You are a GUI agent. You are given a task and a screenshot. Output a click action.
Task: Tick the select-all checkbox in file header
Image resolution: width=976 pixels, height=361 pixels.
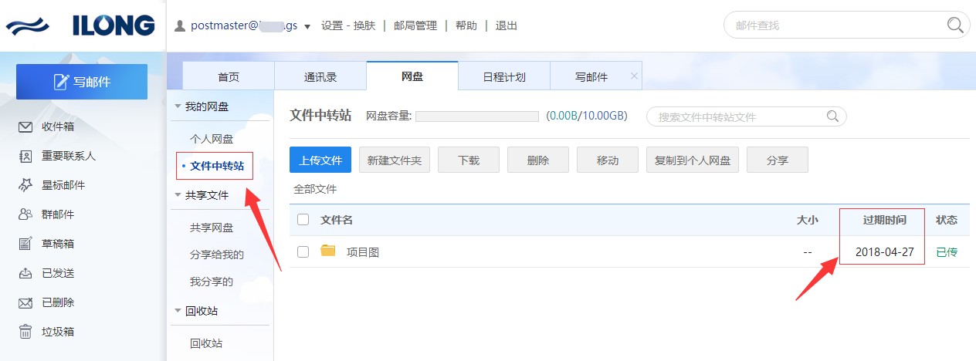tap(303, 220)
